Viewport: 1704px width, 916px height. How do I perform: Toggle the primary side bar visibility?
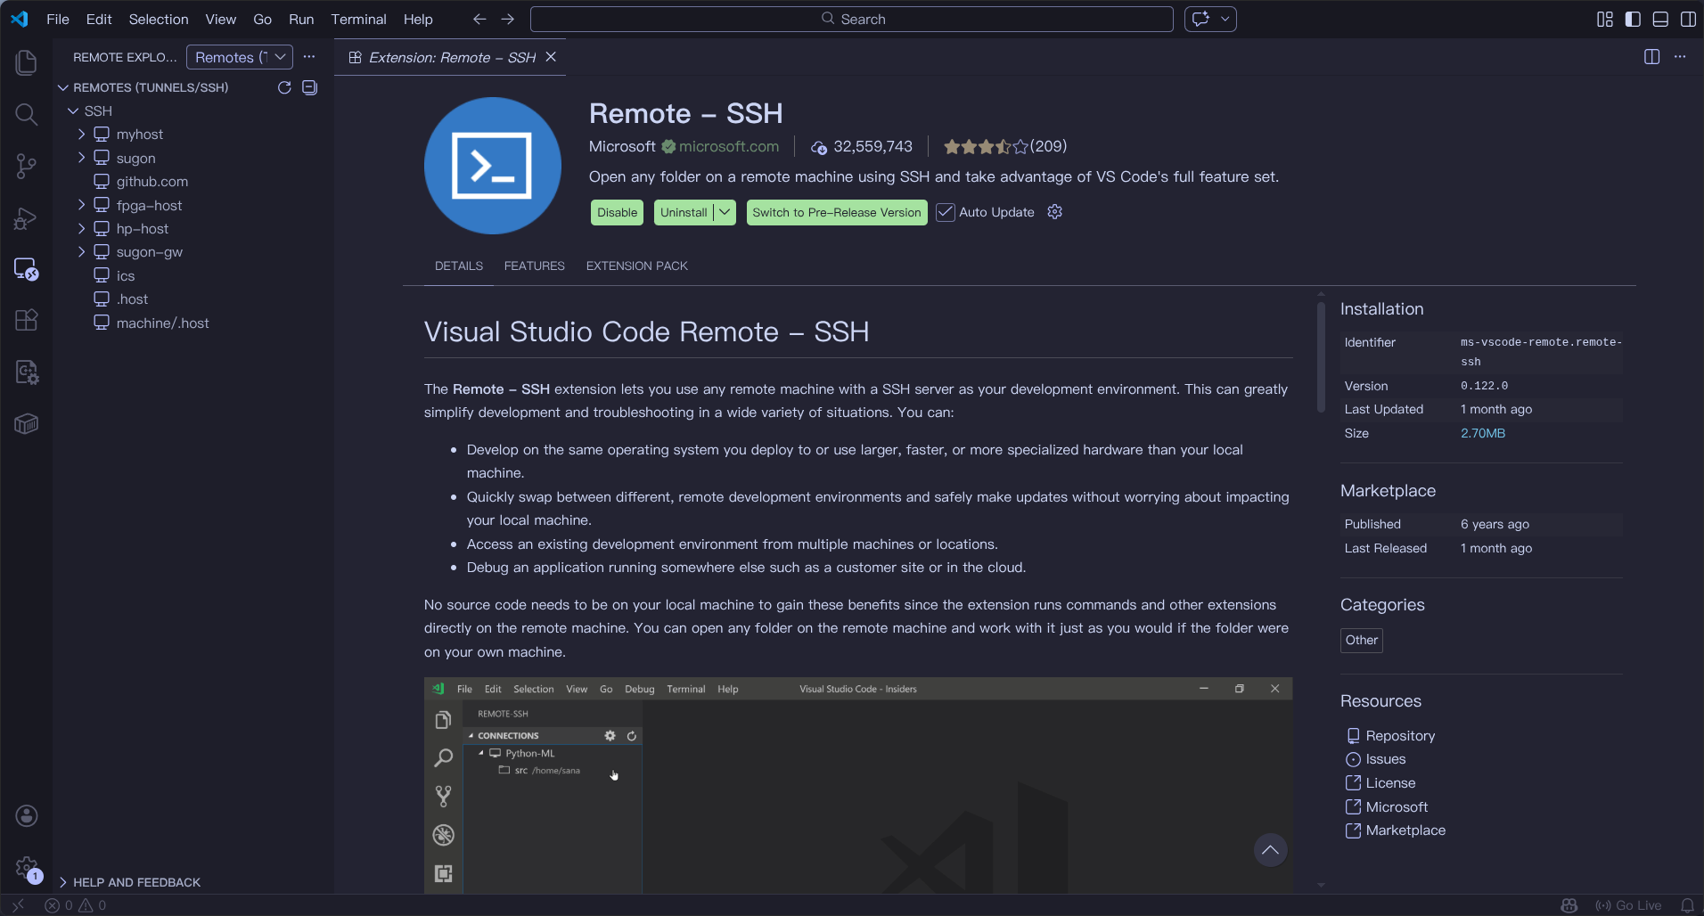click(1633, 19)
